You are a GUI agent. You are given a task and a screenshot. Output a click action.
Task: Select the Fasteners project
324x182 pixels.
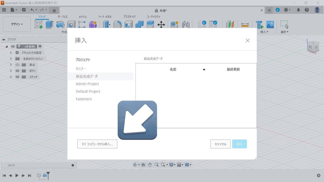coord(84,99)
